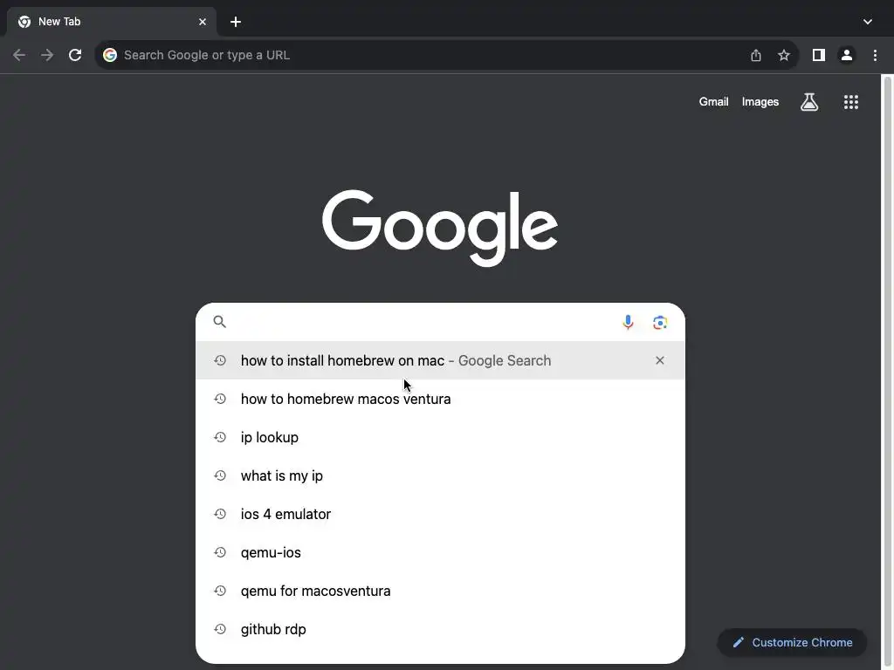The height and width of the screenshot is (670, 894).
Task: Select suggestion 'ip lookup'
Action: coord(440,438)
